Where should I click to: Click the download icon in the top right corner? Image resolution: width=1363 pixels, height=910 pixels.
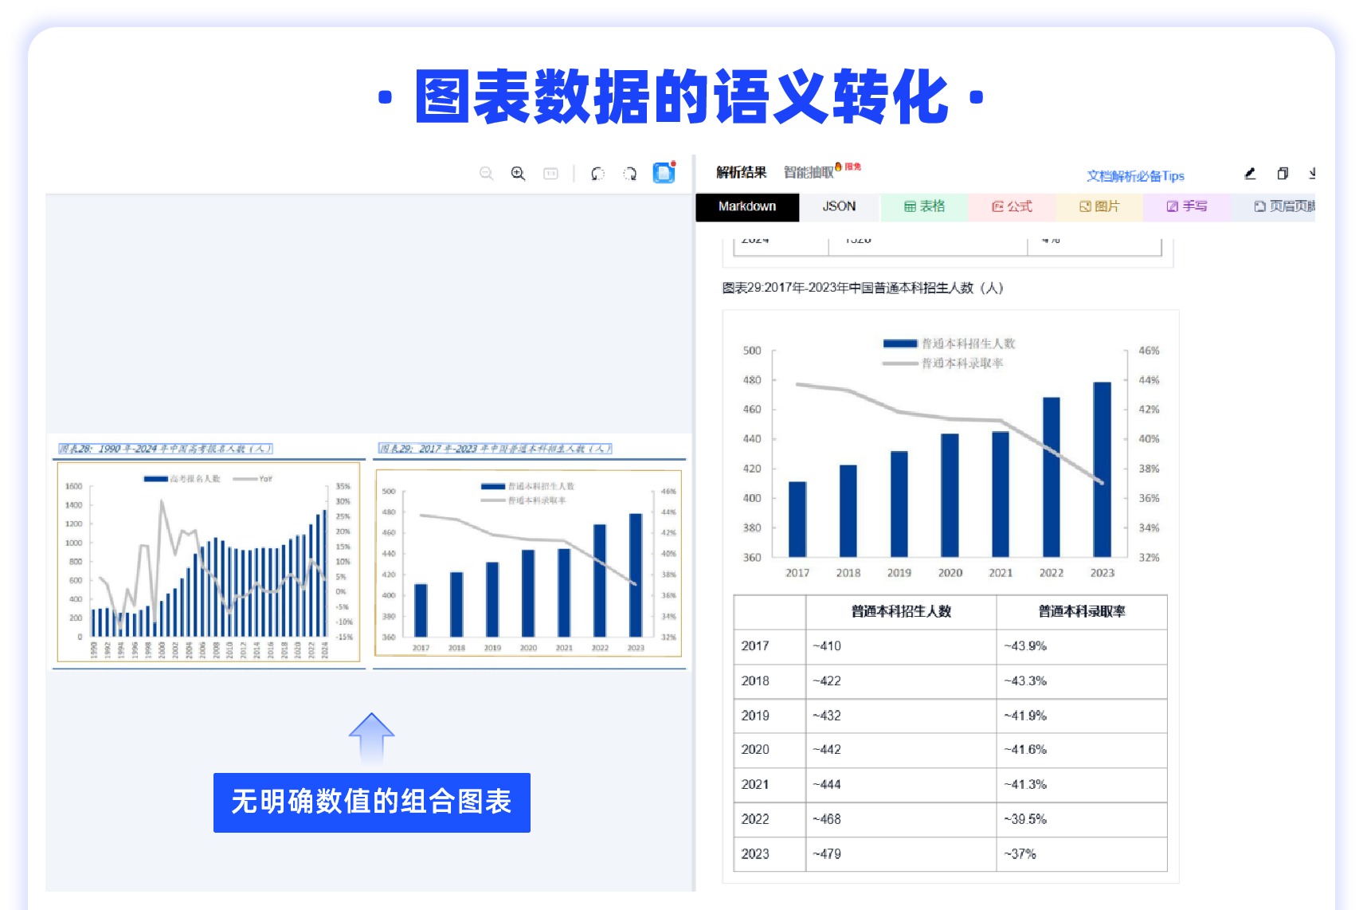1312,173
